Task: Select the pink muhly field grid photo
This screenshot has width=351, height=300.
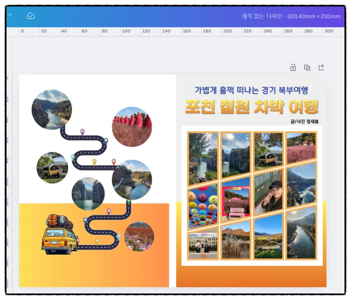Action: (x=301, y=148)
